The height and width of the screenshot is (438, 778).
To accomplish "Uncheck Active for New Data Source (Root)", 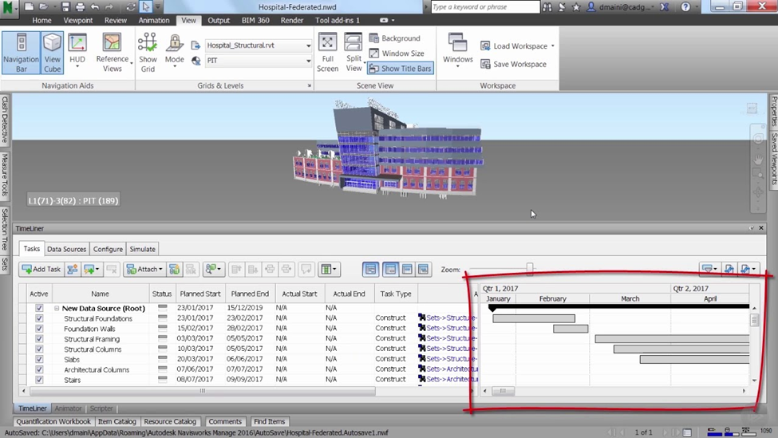I will click(x=39, y=308).
